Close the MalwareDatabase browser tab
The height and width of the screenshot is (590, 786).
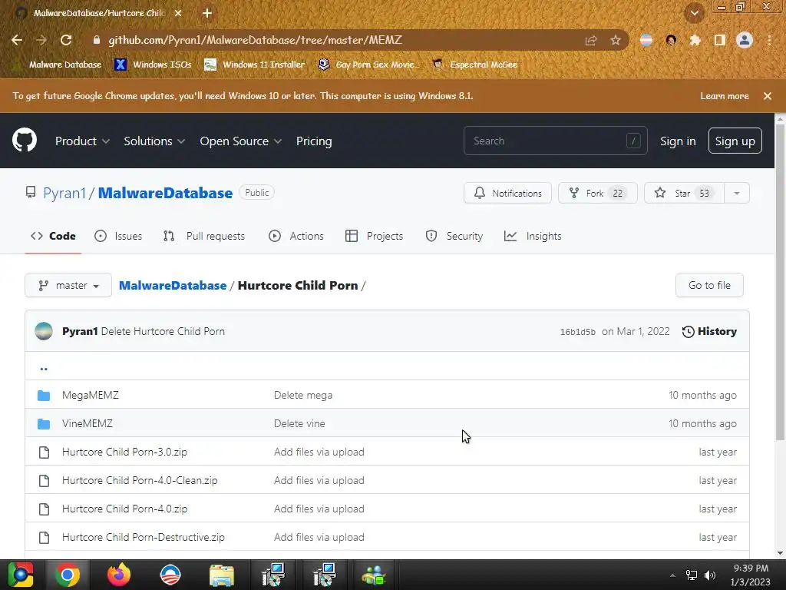pyautogui.click(x=178, y=13)
